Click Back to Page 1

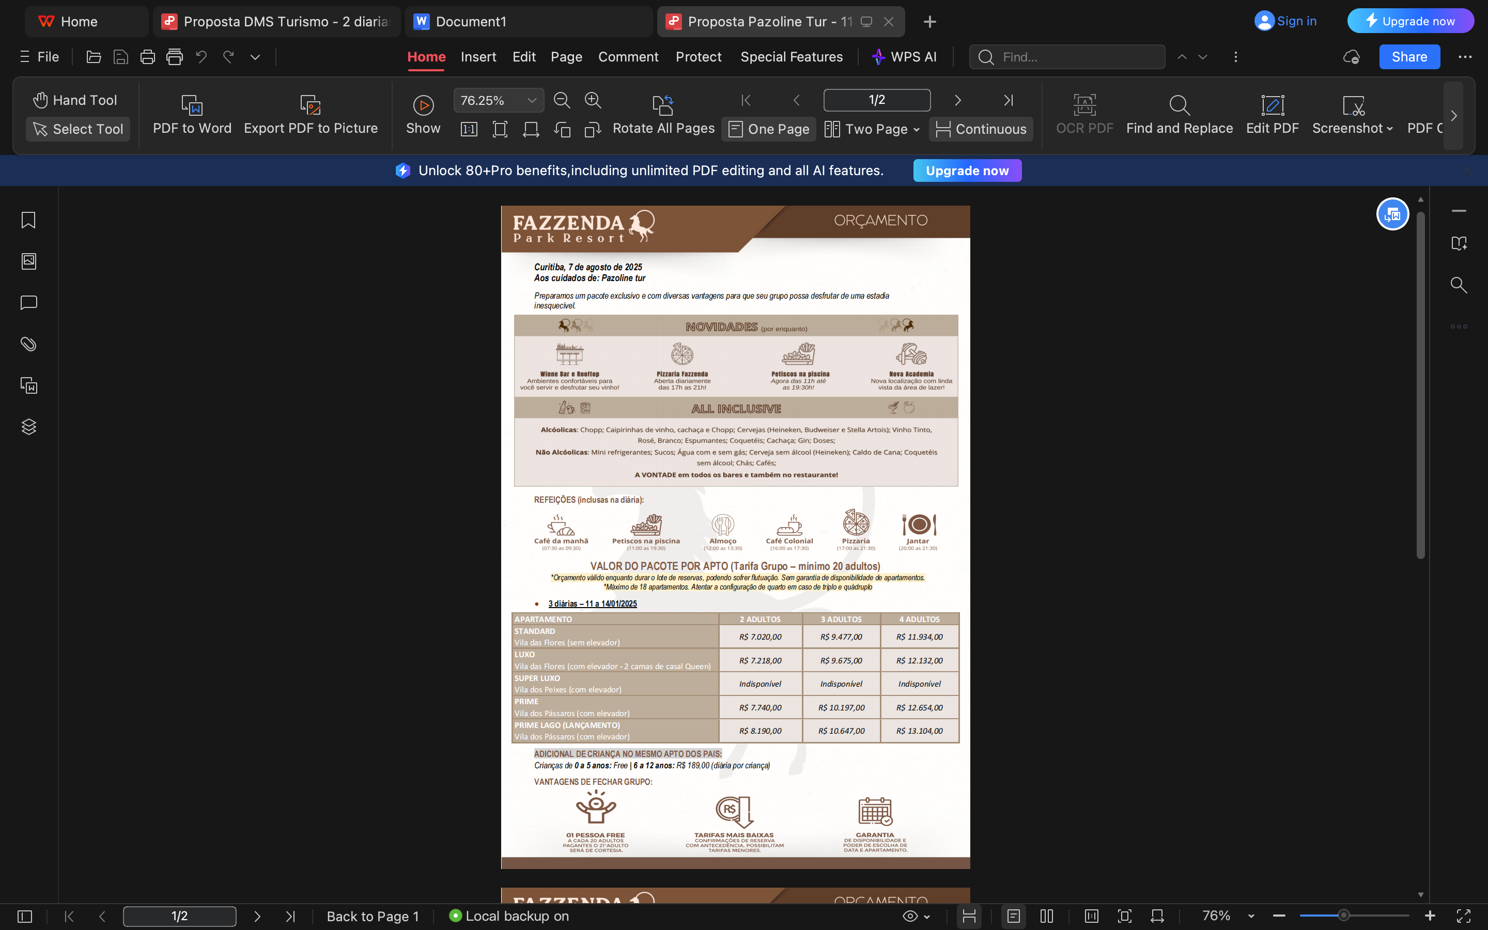pos(373,916)
